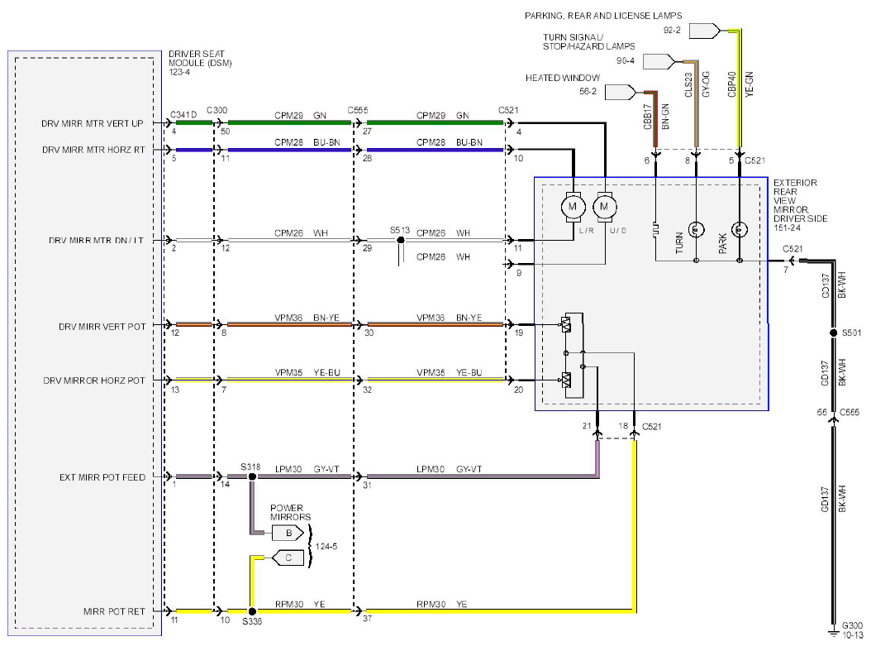The image size is (871, 646).
Task: Click the DRV MIRR MTR VERT UP label
Action: [93, 123]
